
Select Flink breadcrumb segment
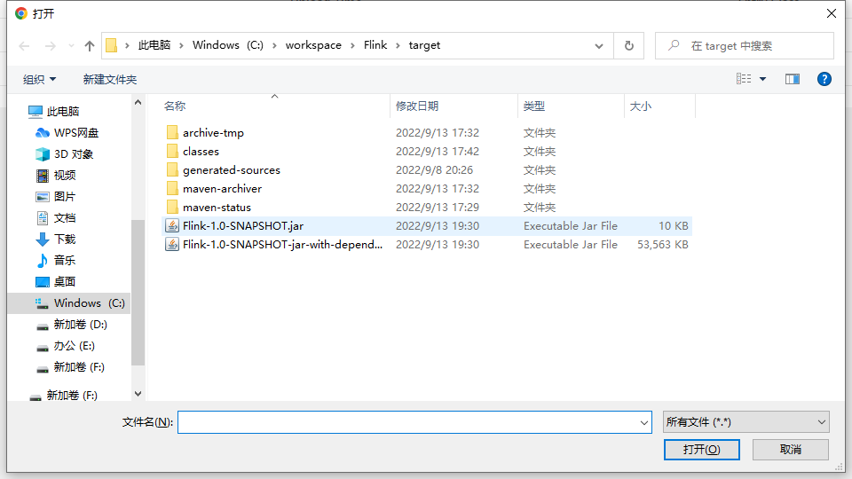(375, 45)
